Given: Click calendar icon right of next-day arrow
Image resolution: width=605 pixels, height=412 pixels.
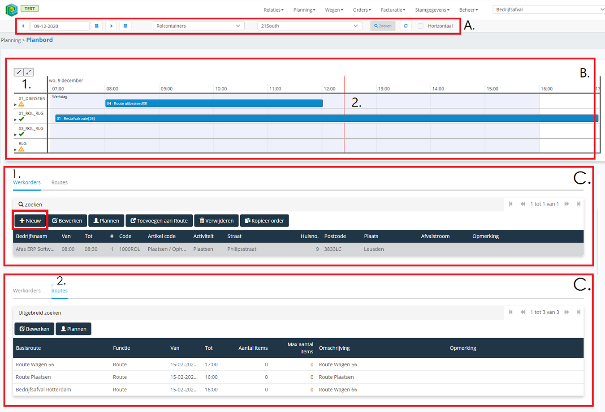Looking at the screenshot, I should 125,26.
